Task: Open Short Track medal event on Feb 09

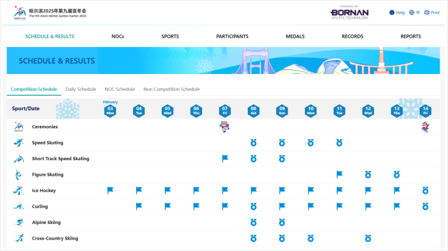Action: [282, 158]
